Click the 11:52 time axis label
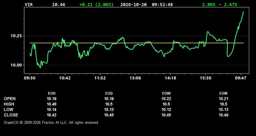Image resolution: width=256 pixels, height=136 pixels. click(100, 78)
